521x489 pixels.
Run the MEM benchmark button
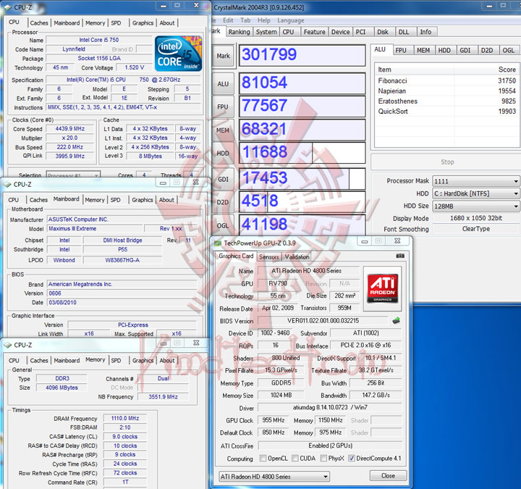223,130
